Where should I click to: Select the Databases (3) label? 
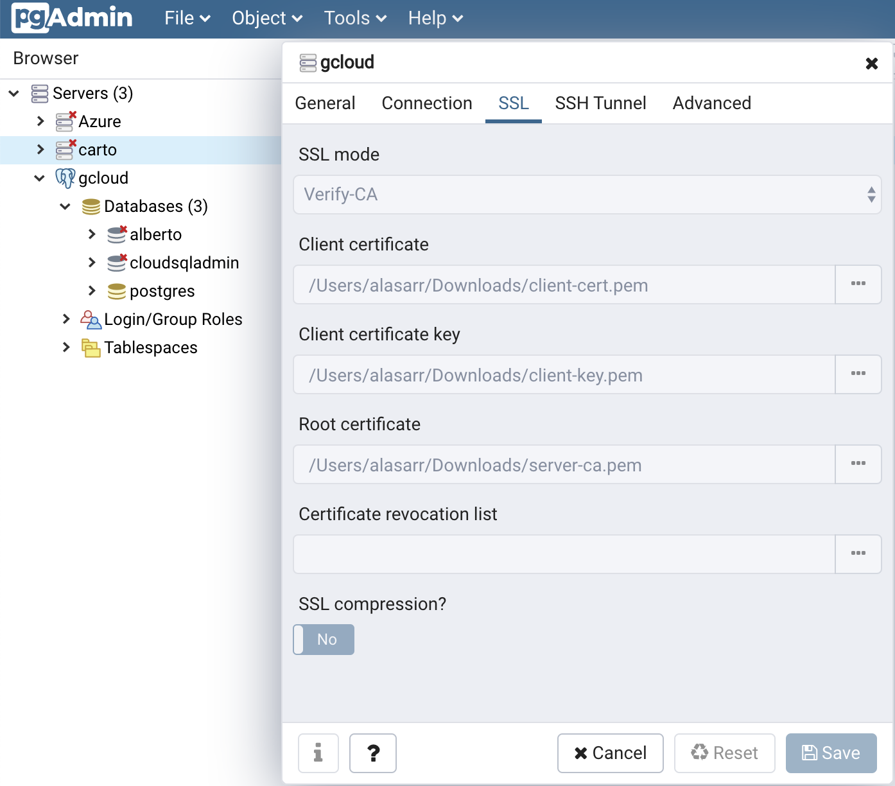tap(156, 206)
